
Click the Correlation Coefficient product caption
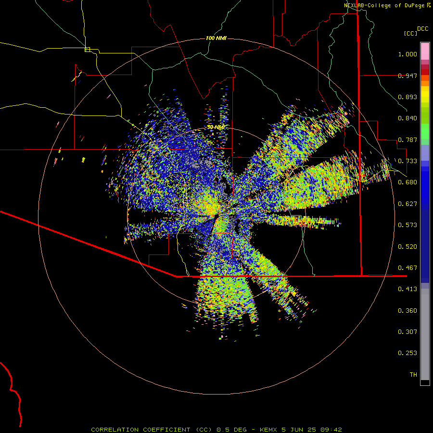tap(216, 430)
